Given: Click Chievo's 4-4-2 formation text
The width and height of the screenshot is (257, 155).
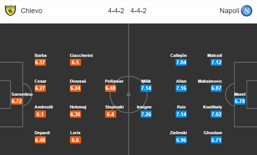Looking at the screenshot, I should 116,11.
